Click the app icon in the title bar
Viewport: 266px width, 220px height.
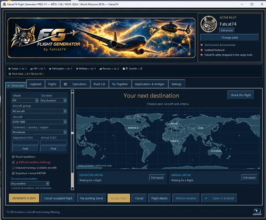(4, 4)
